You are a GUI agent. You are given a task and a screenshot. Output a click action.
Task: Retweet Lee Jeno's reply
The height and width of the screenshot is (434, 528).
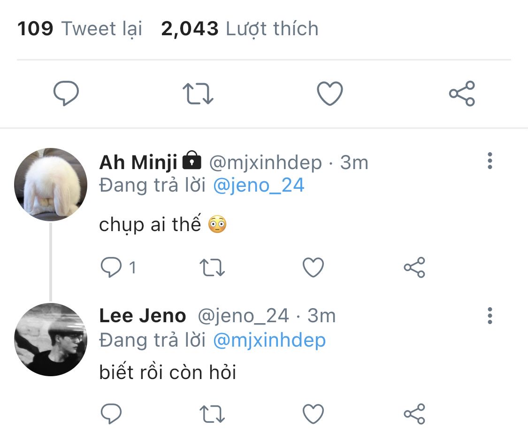pyautogui.click(x=213, y=414)
